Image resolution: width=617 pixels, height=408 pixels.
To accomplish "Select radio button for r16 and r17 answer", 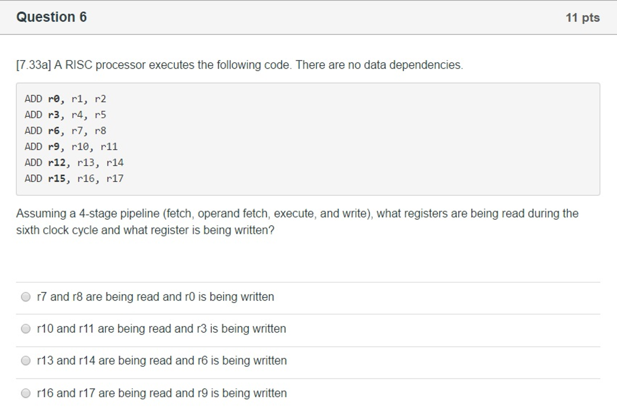I will pos(26,393).
